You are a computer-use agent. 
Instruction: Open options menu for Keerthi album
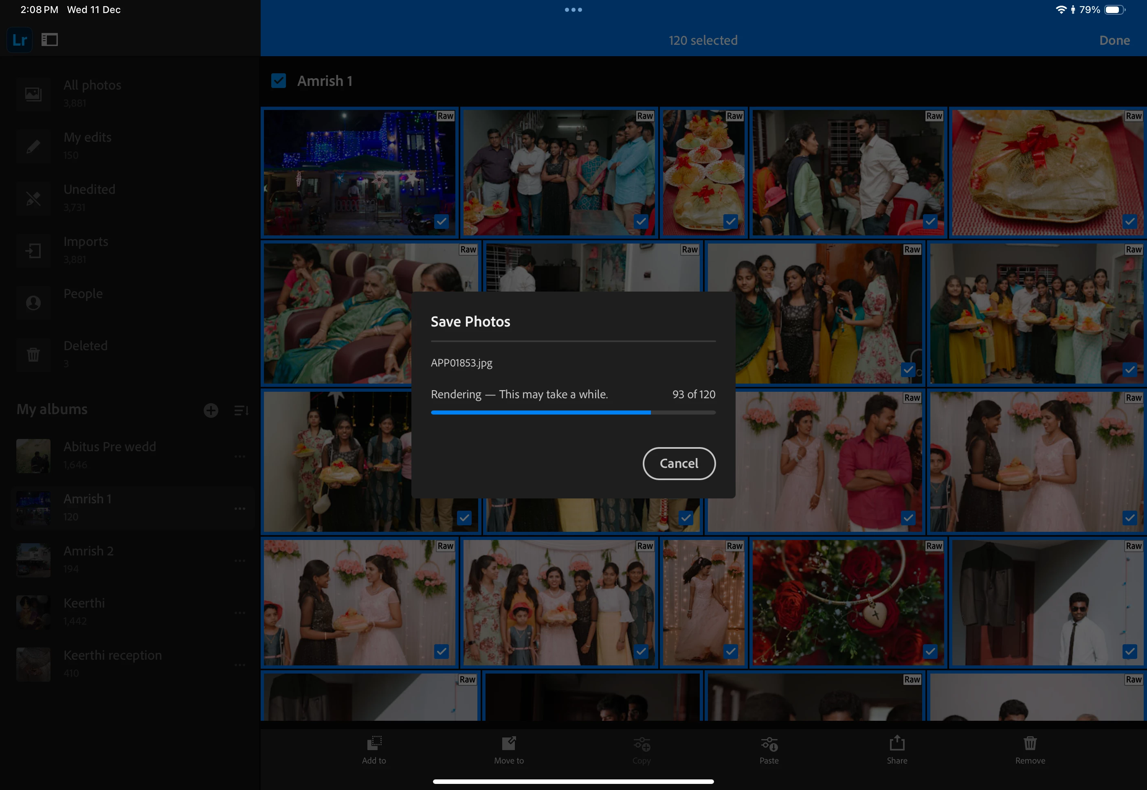[240, 613]
